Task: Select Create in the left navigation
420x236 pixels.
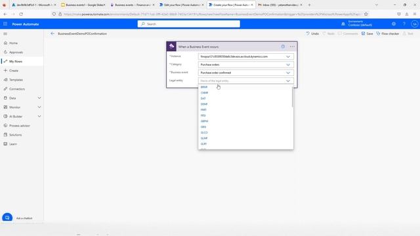Action: point(14,71)
